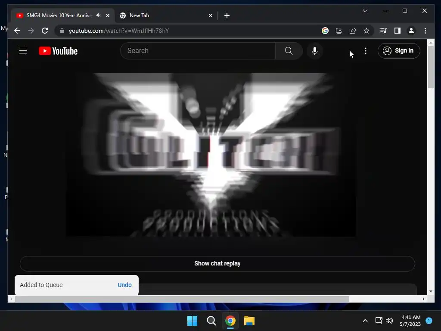441x331 pixels.
Task: Open the YouTube guide hamburger menu
Action: 23,51
